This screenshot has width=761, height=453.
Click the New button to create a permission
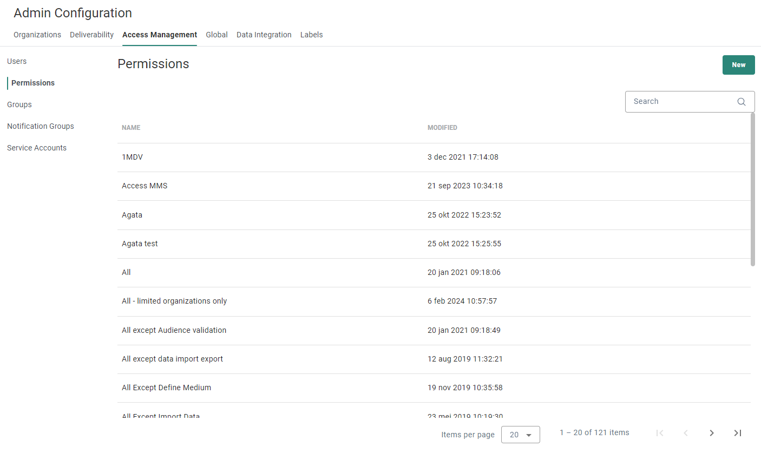(x=738, y=64)
